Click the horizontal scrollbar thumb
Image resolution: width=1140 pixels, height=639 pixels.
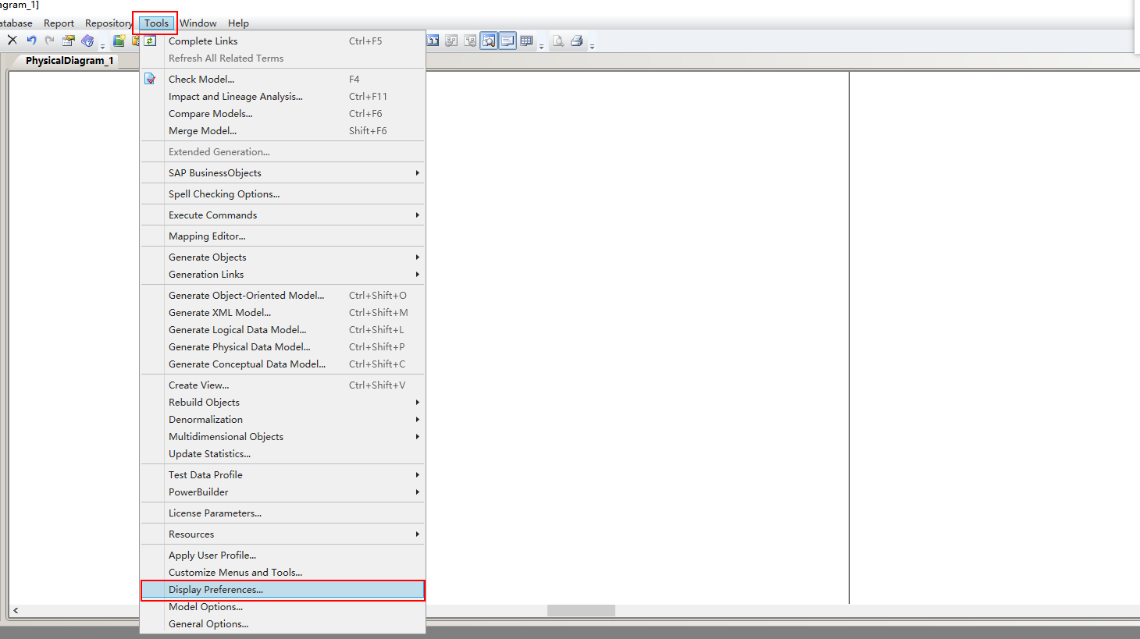coord(581,610)
